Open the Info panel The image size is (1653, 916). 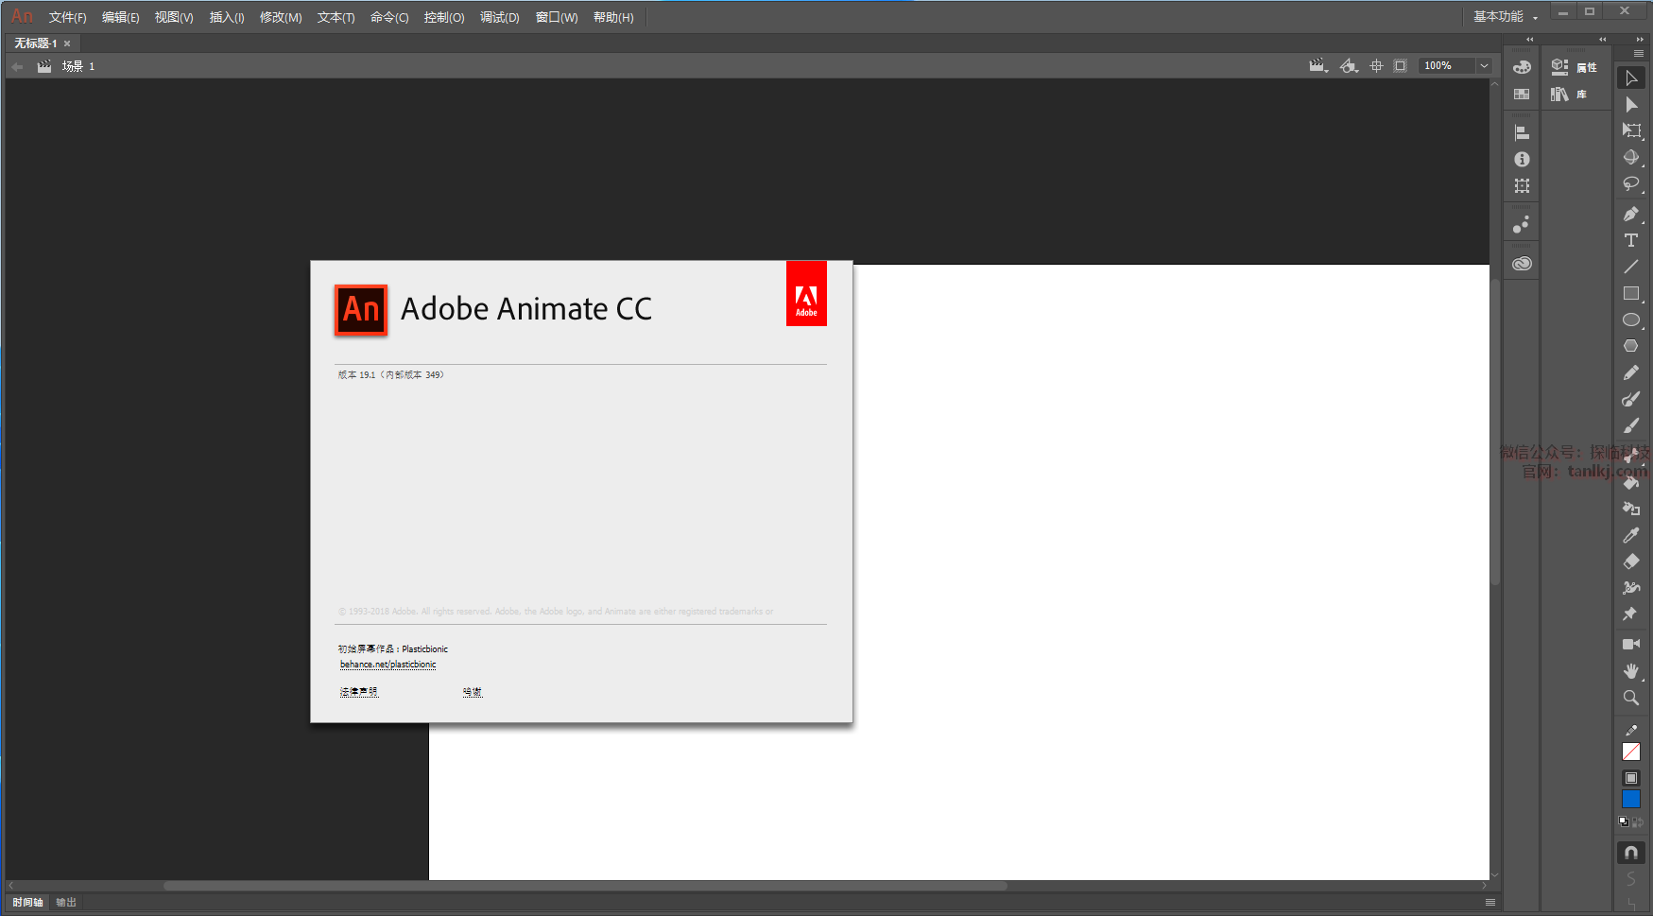[x=1522, y=160]
